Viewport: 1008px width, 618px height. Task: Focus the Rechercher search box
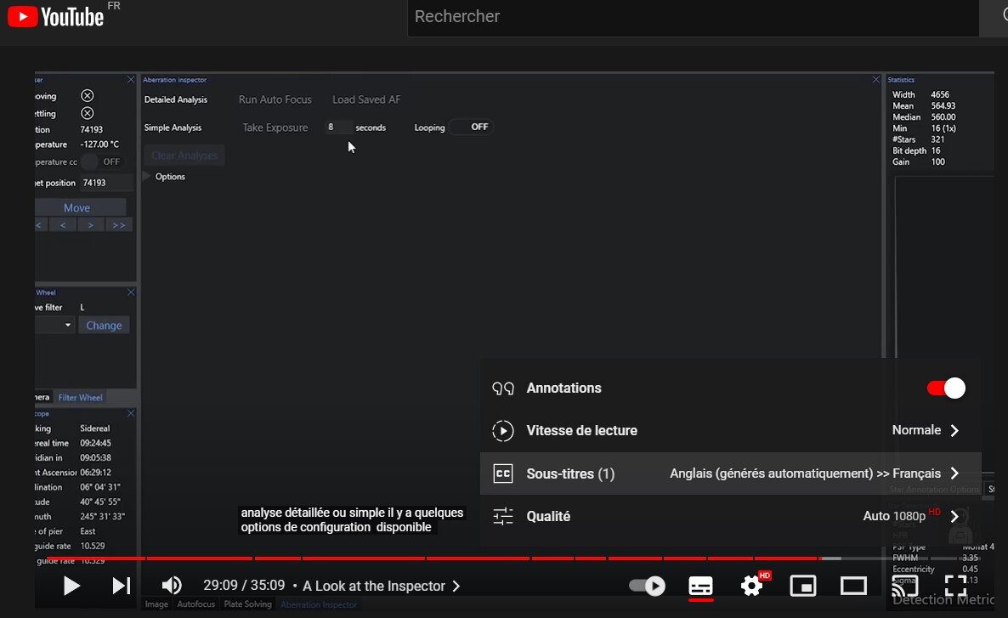(x=693, y=17)
